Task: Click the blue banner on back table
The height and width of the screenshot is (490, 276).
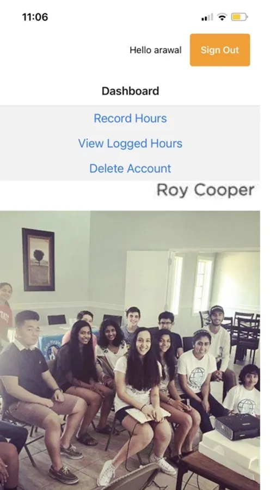Action: pyautogui.click(x=51, y=347)
